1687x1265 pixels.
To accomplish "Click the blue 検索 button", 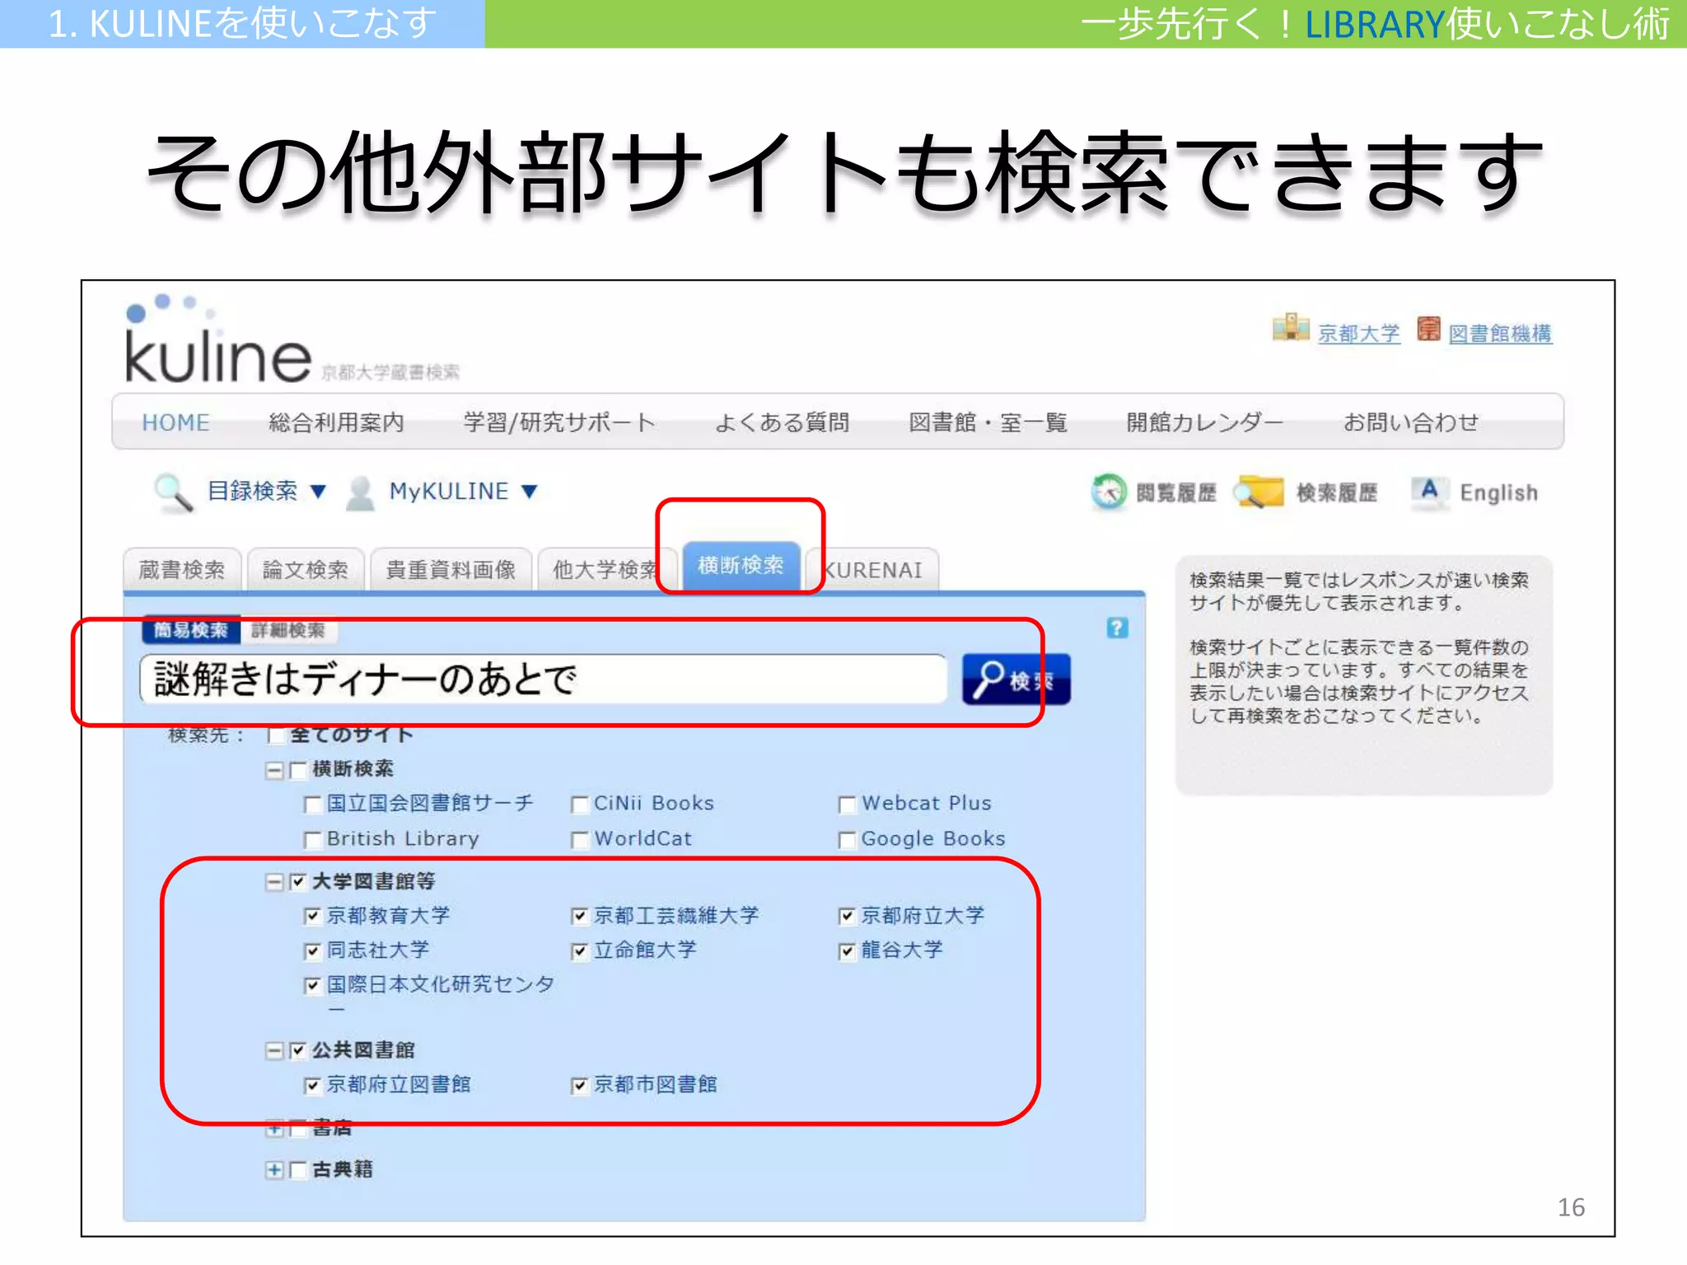I will (1016, 679).
